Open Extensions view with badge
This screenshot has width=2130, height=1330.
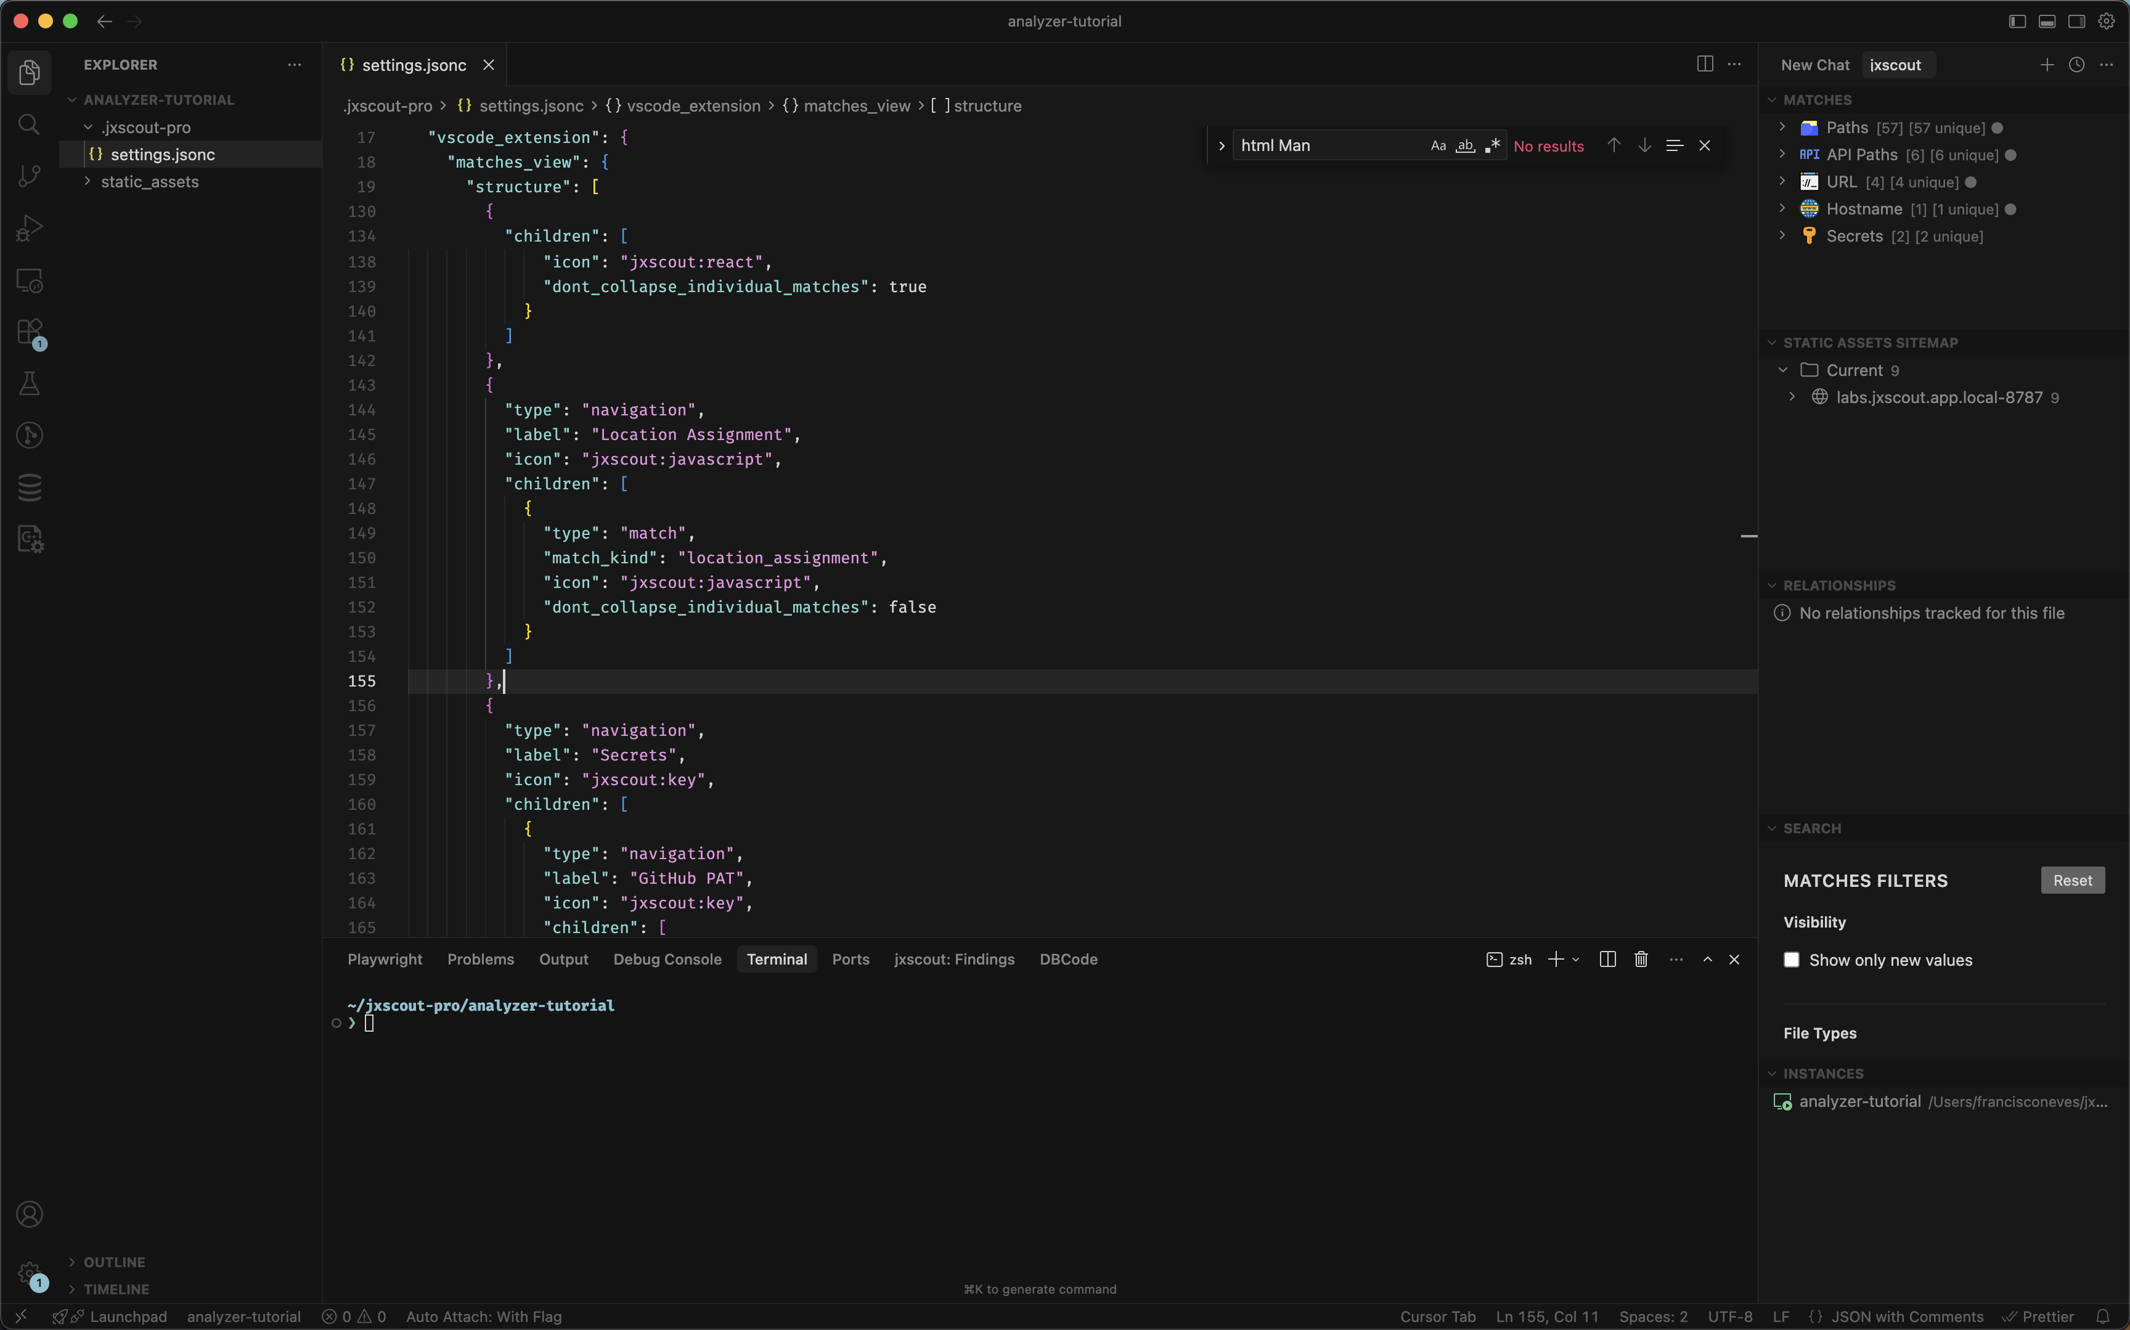tap(29, 333)
